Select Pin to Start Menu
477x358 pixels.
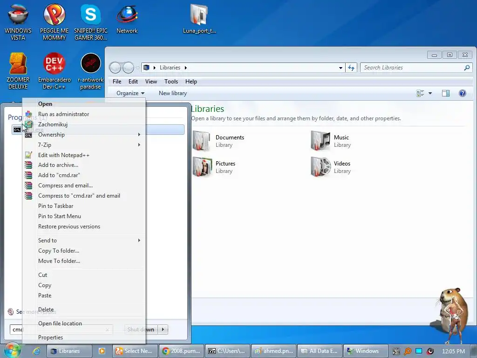pyautogui.click(x=84, y=216)
